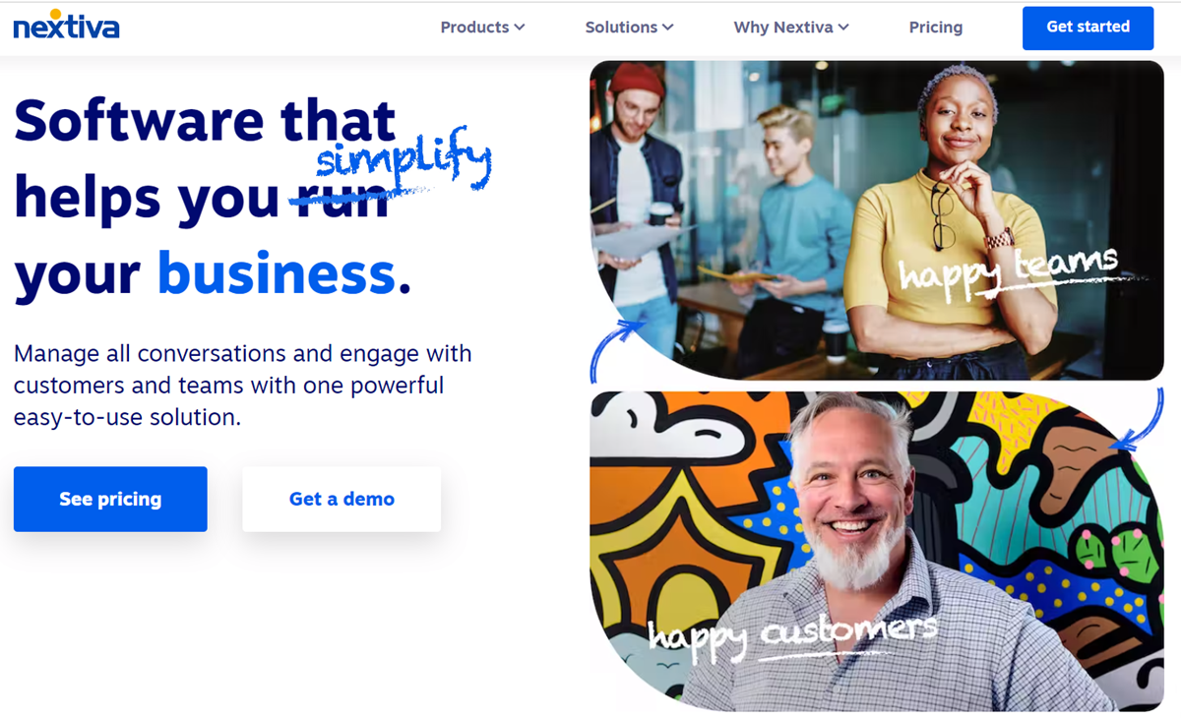
Task: Click the happy customers photo
Action: click(x=877, y=551)
